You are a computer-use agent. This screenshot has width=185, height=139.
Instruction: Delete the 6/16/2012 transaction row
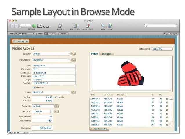click(x=167, y=102)
